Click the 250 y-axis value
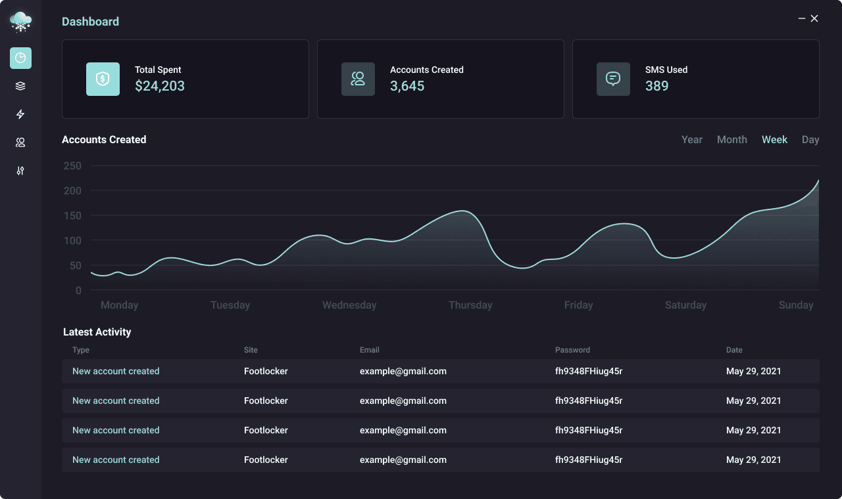 pyautogui.click(x=72, y=166)
